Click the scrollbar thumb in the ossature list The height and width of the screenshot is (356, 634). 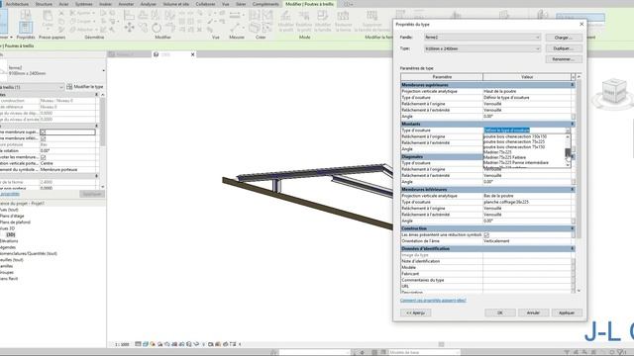coord(568,152)
